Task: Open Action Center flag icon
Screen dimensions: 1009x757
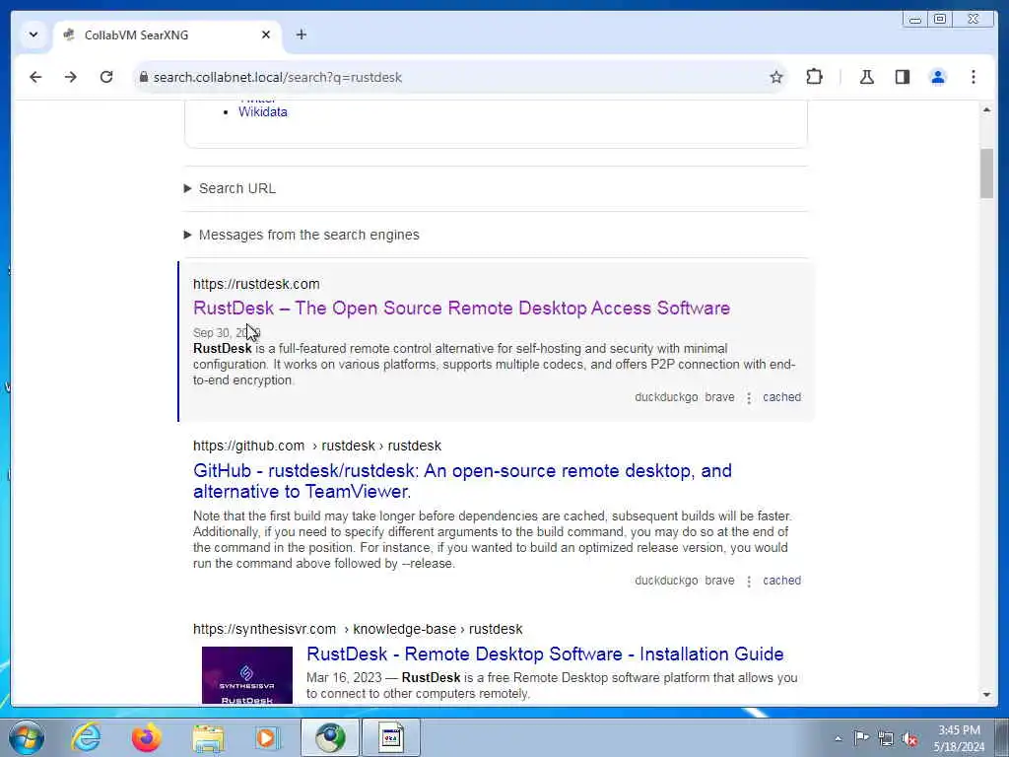Action: [861, 737]
